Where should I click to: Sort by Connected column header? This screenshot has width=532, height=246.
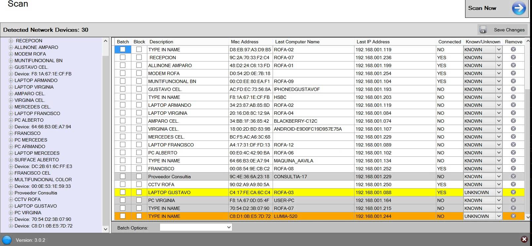click(x=450, y=42)
